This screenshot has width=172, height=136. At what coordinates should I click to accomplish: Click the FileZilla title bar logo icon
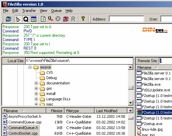click(5, 4)
